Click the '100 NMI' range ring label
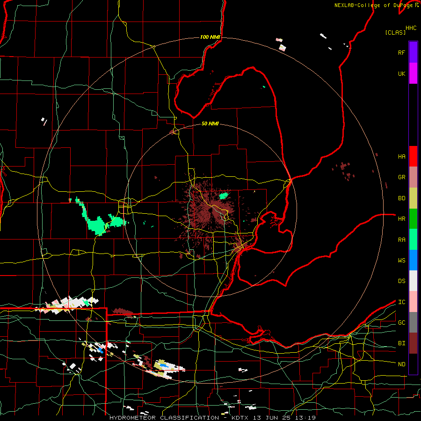421x421 pixels. (x=210, y=37)
